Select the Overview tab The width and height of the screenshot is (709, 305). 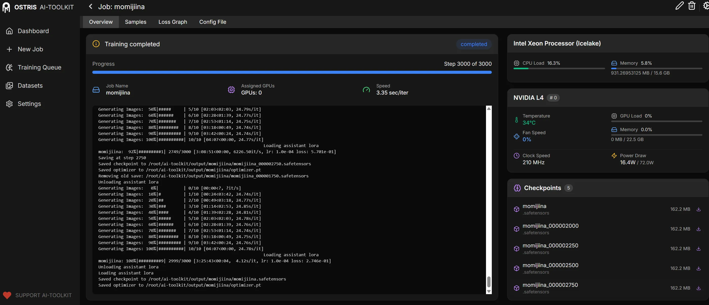[101, 22]
